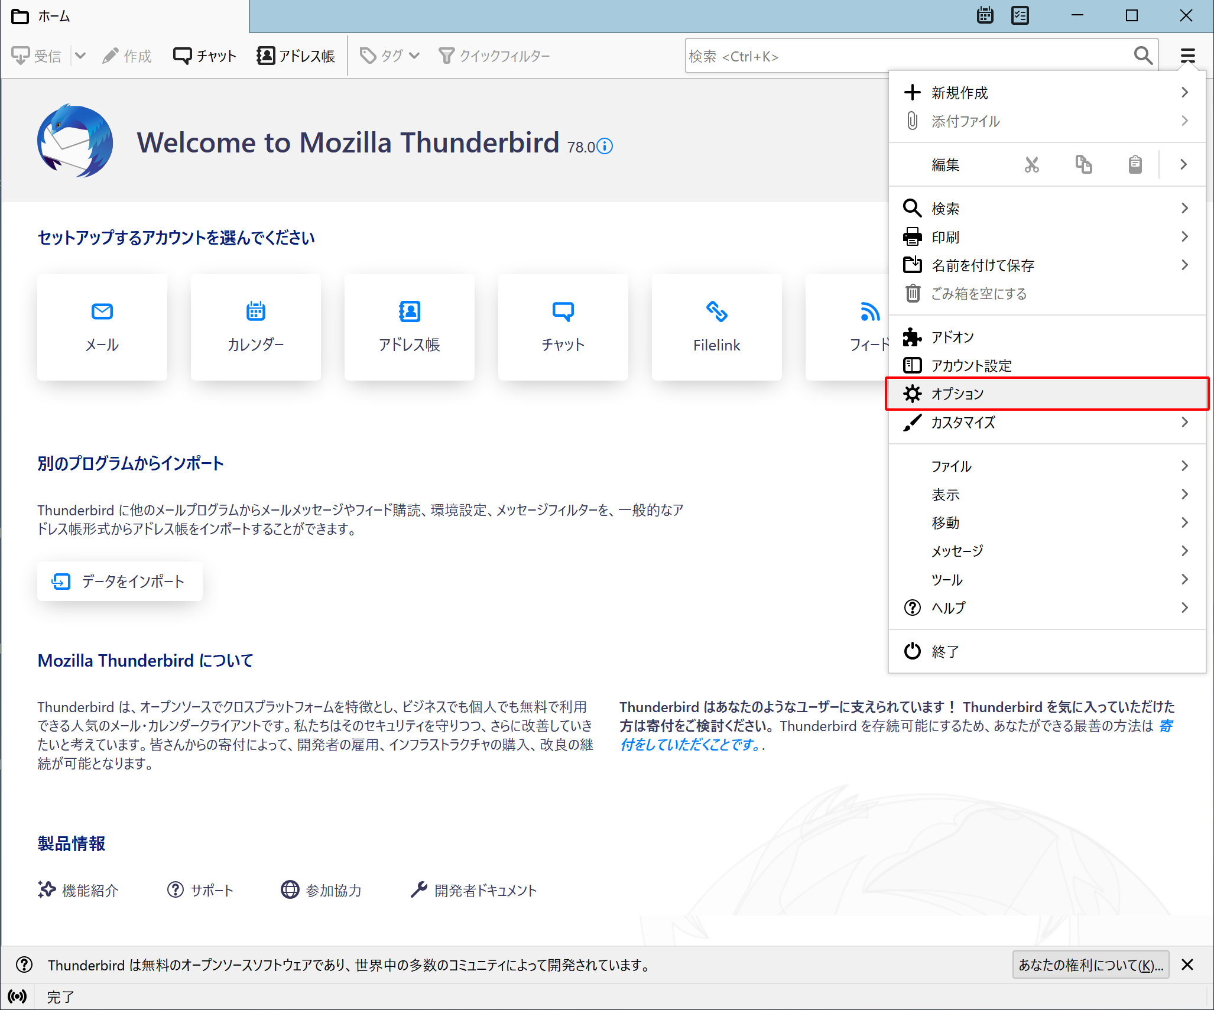Open チャット from the toolbar
The height and width of the screenshot is (1010, 1214).
[205, 56]
